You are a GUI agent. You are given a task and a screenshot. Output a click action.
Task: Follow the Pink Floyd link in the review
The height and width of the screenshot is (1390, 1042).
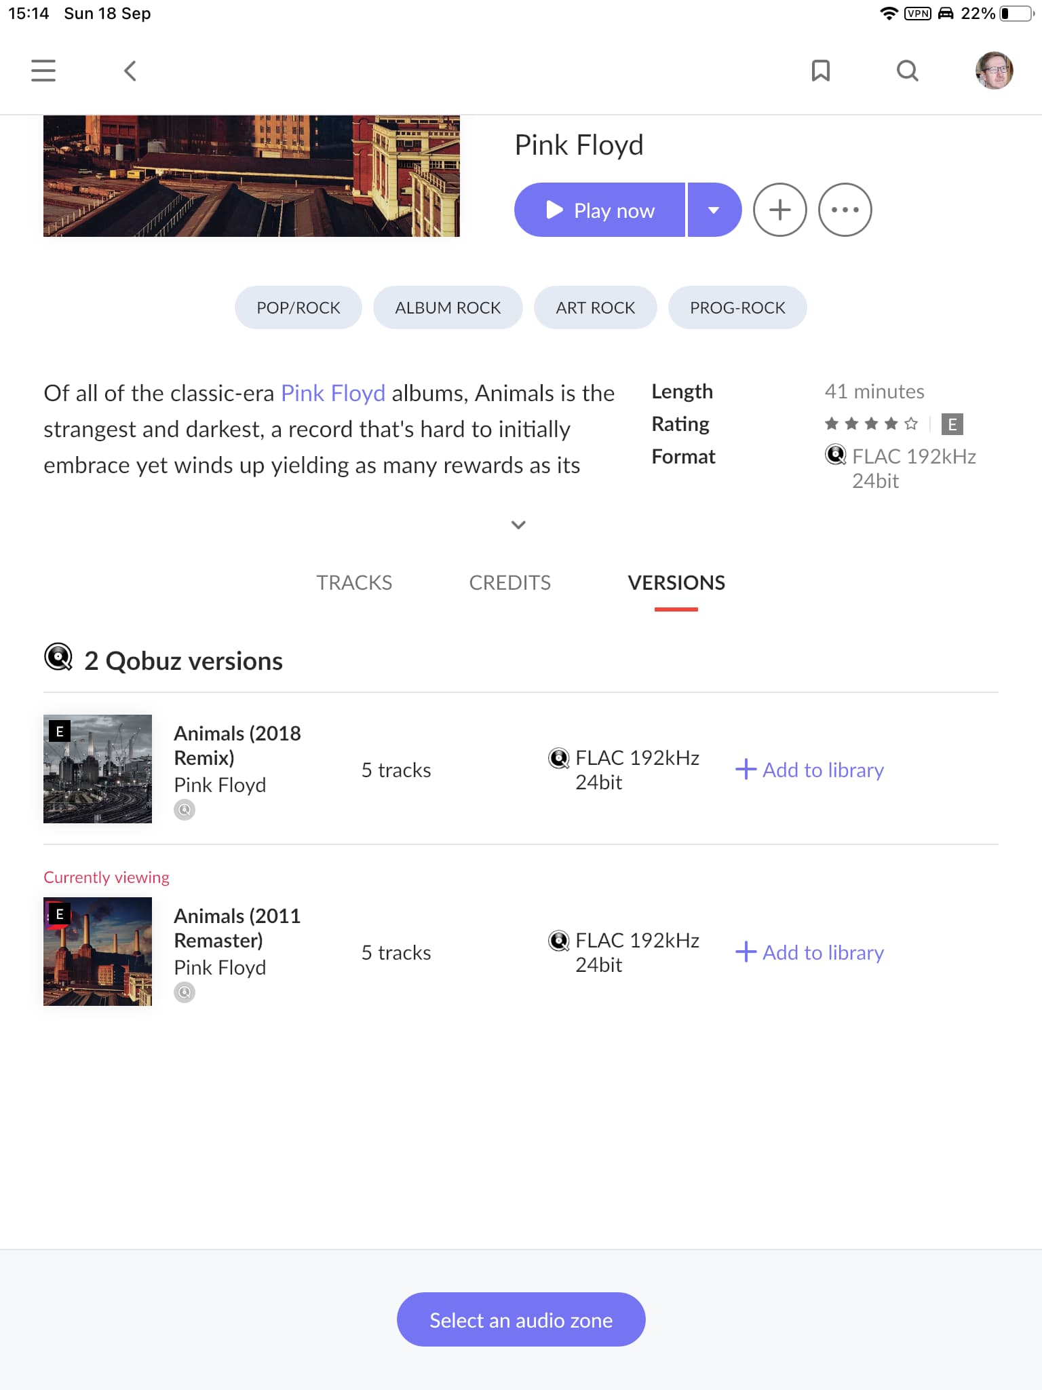pyautogui.click(x=333, y=393)
